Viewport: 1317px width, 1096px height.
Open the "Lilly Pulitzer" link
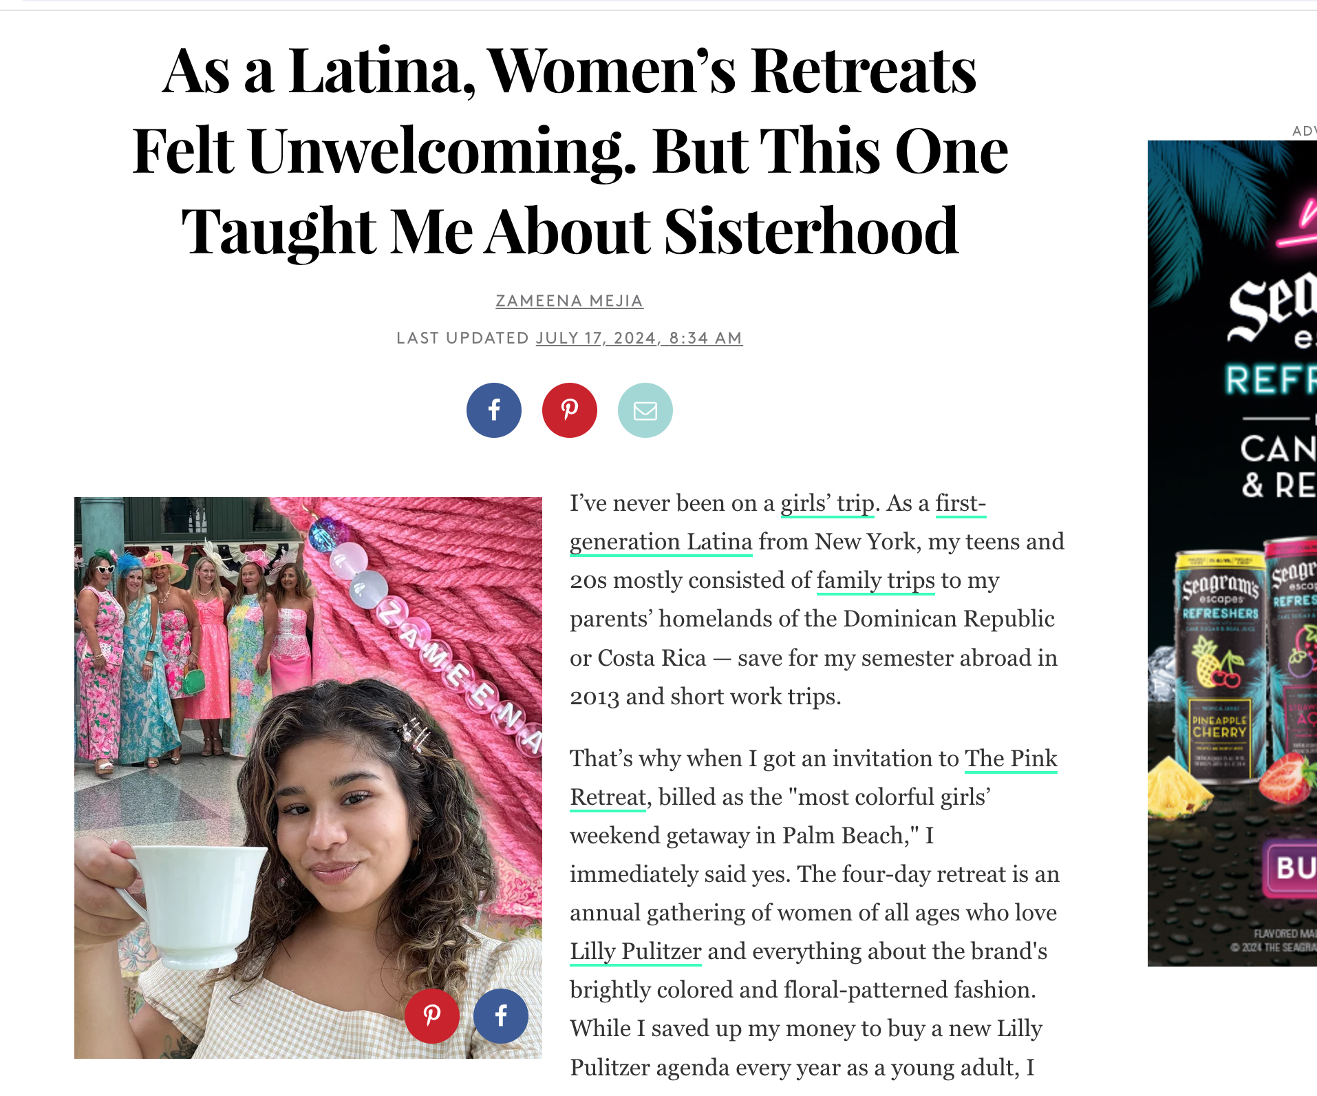click(635, 951)
